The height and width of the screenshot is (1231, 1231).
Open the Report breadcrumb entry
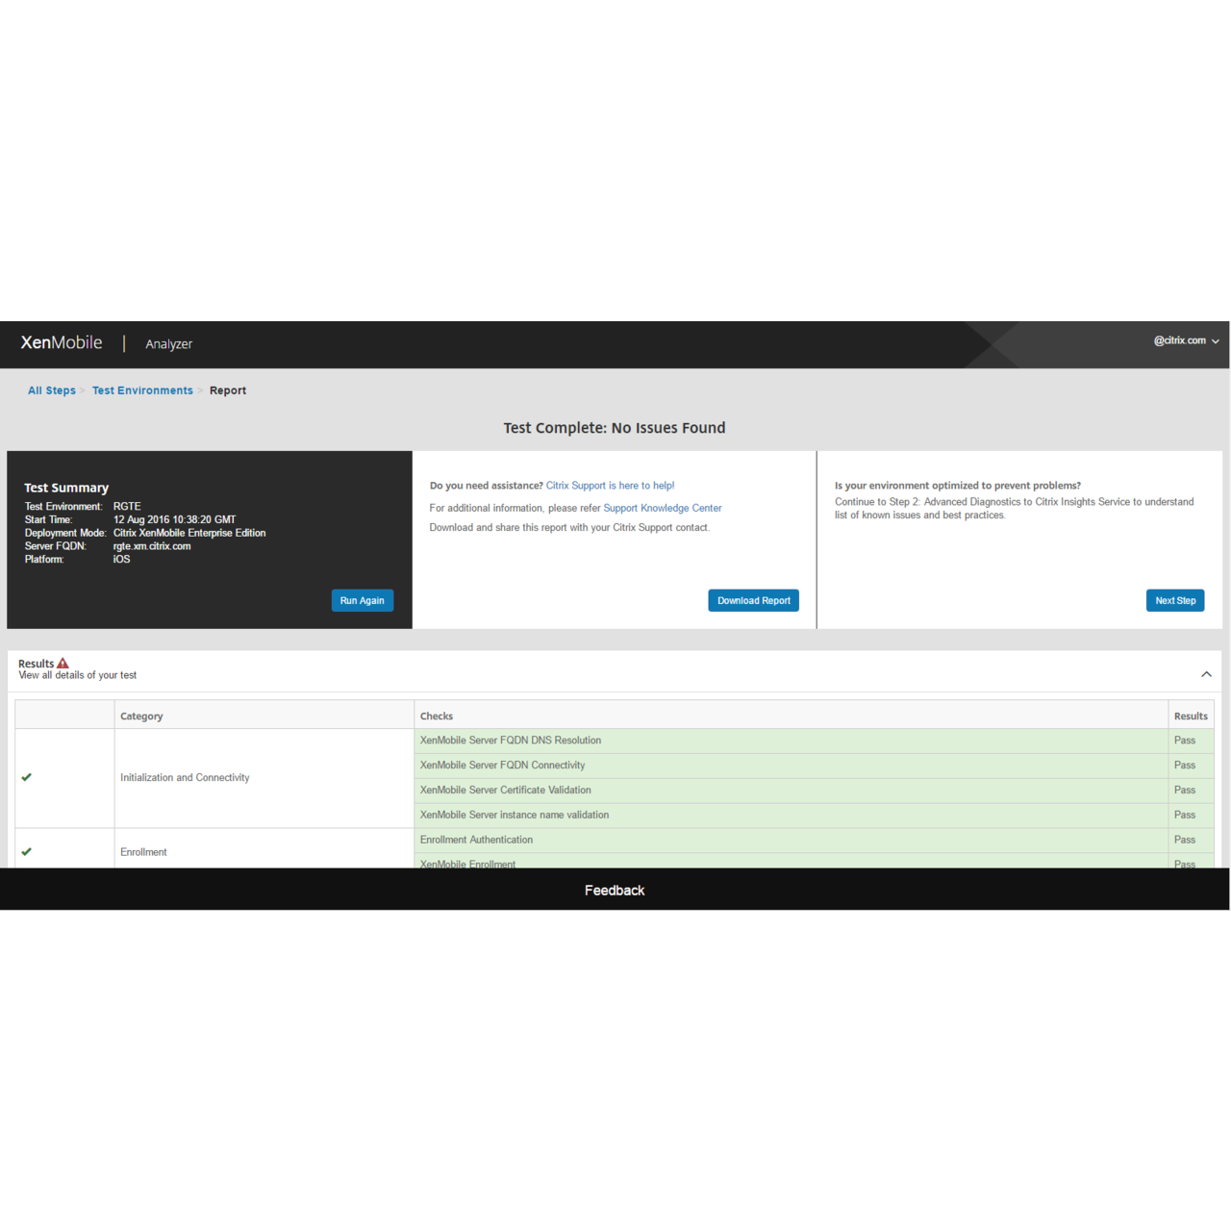point(228,390)
